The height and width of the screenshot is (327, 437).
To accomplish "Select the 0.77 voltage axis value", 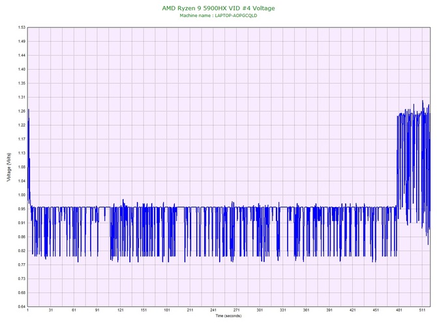I will click(22, 264).
